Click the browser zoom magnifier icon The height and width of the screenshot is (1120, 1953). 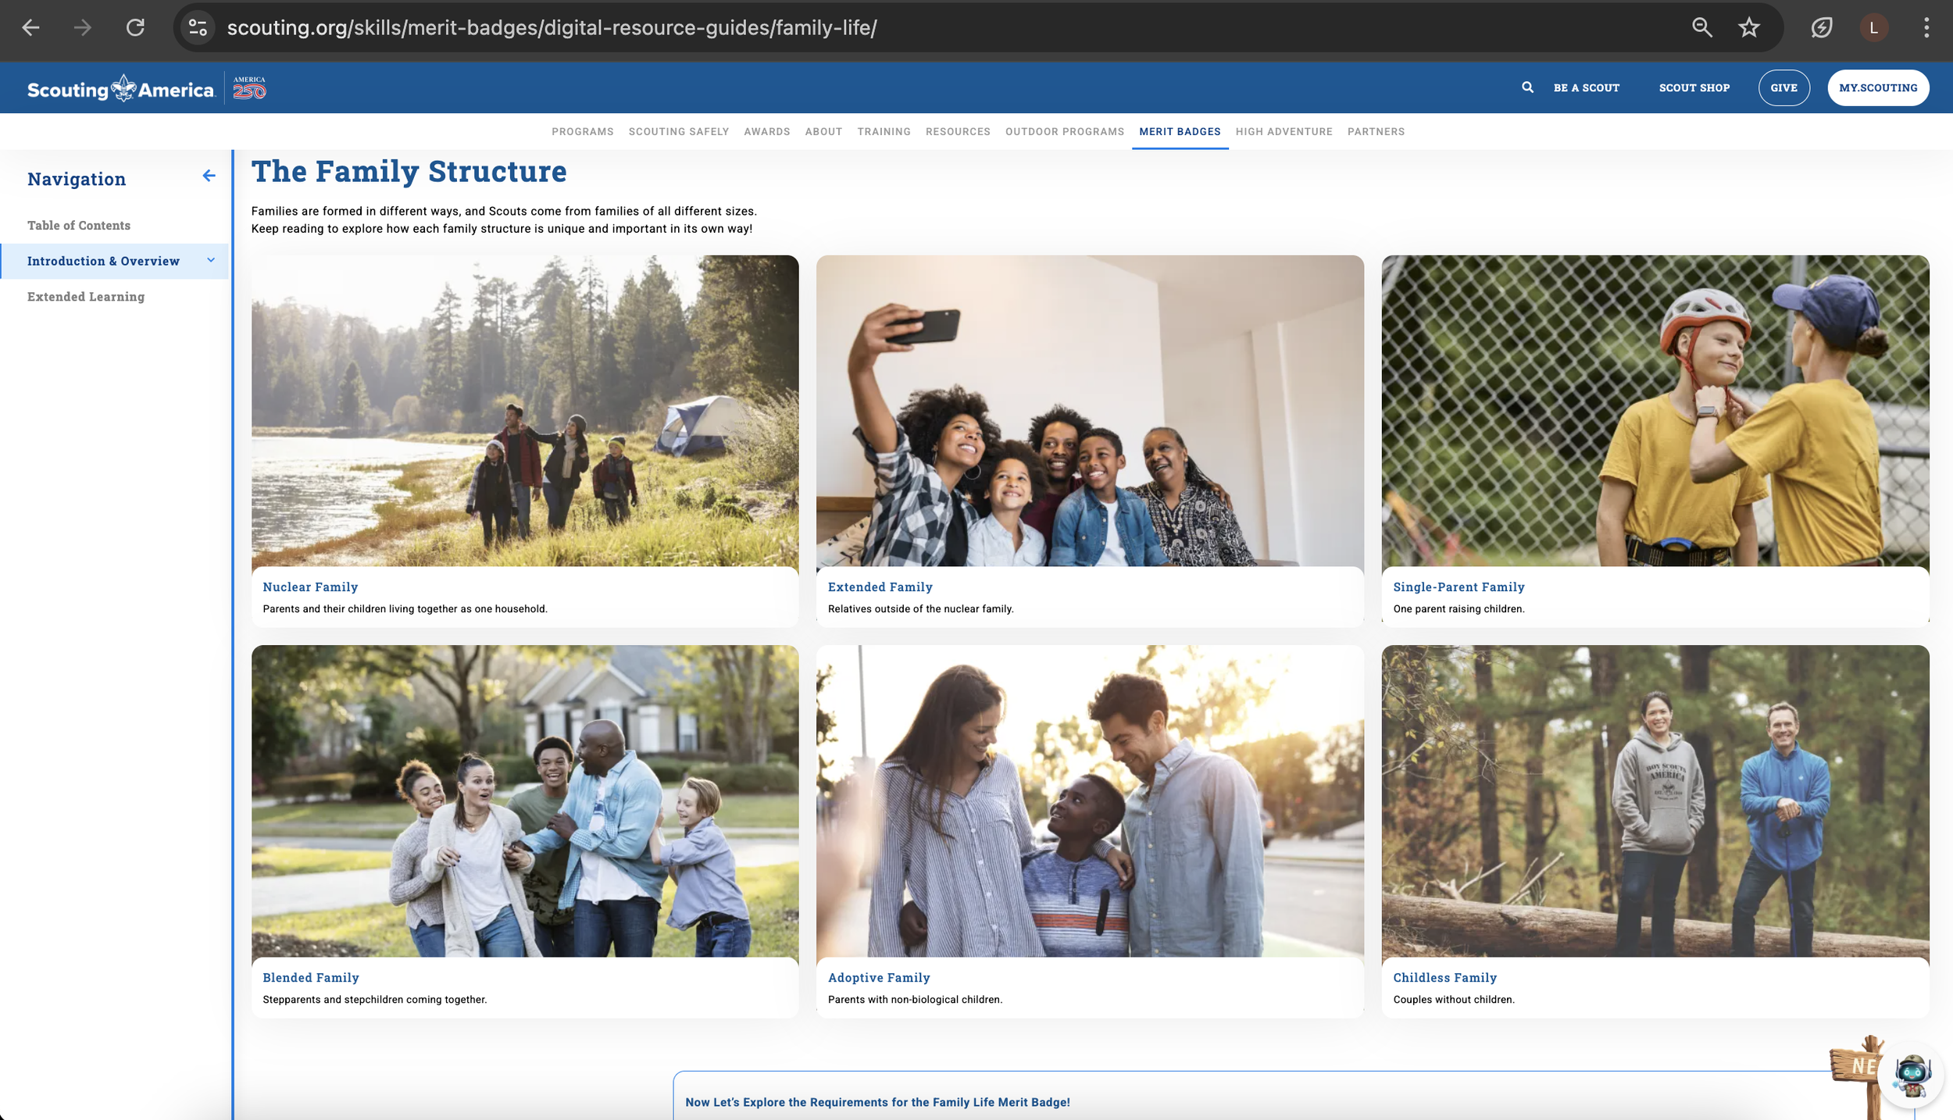1701,28
